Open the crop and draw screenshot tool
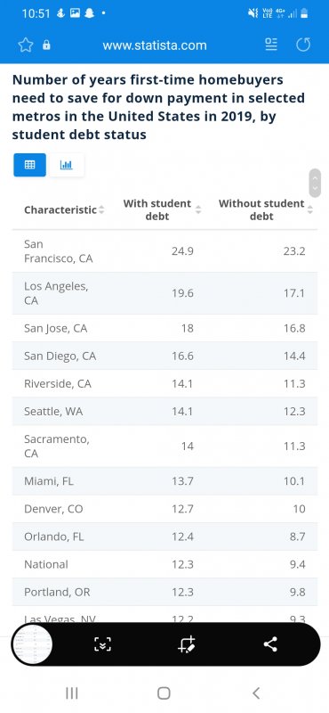The width and height of the screenshot is (329, 713). [x=187, y=643]
